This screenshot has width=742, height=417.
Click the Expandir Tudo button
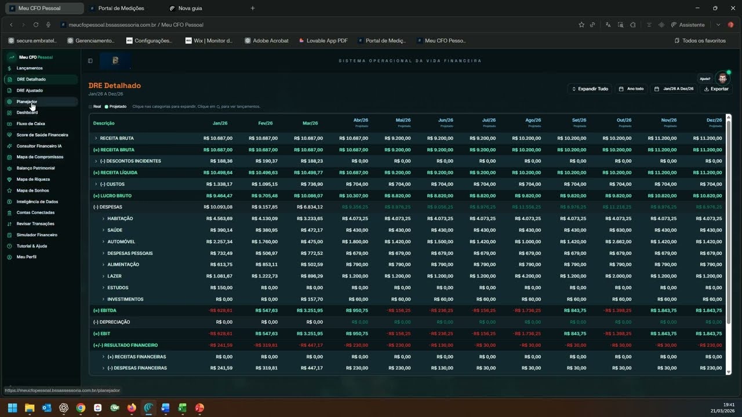point(590,89)
